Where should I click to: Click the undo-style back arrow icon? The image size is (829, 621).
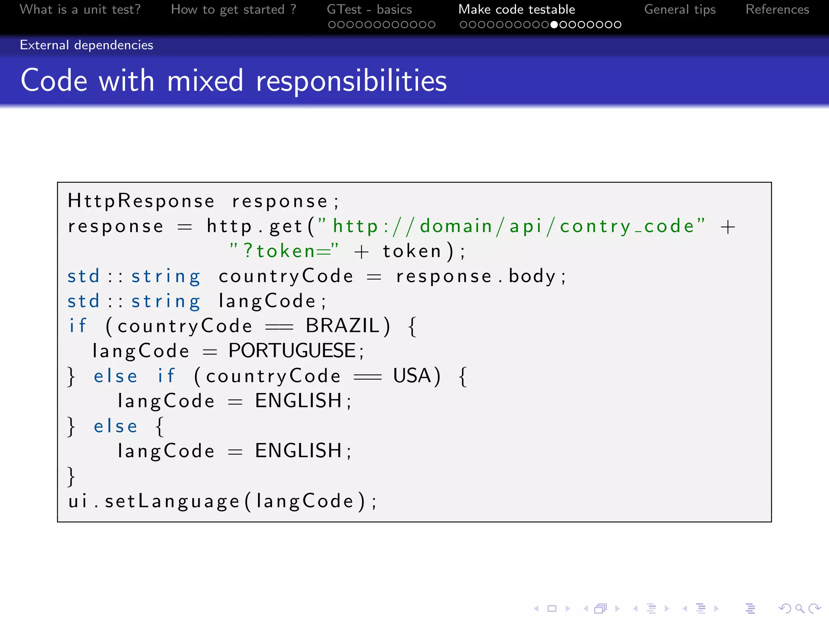[x=784, y=608]
